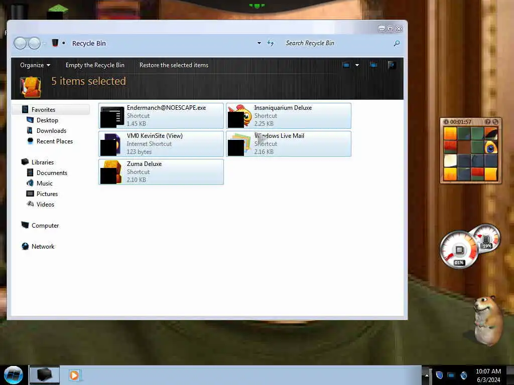
Task: Click the Endermanch file thumbnail
Action: tap(112, 116)
